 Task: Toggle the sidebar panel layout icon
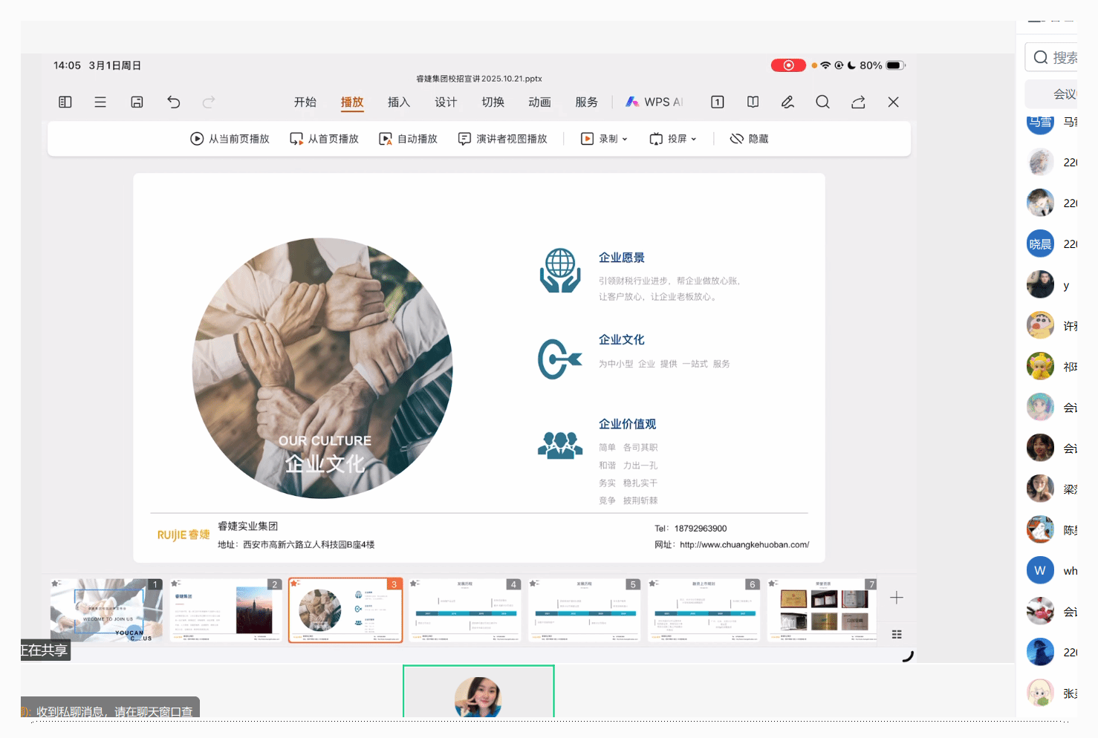[x=65, y=102]
